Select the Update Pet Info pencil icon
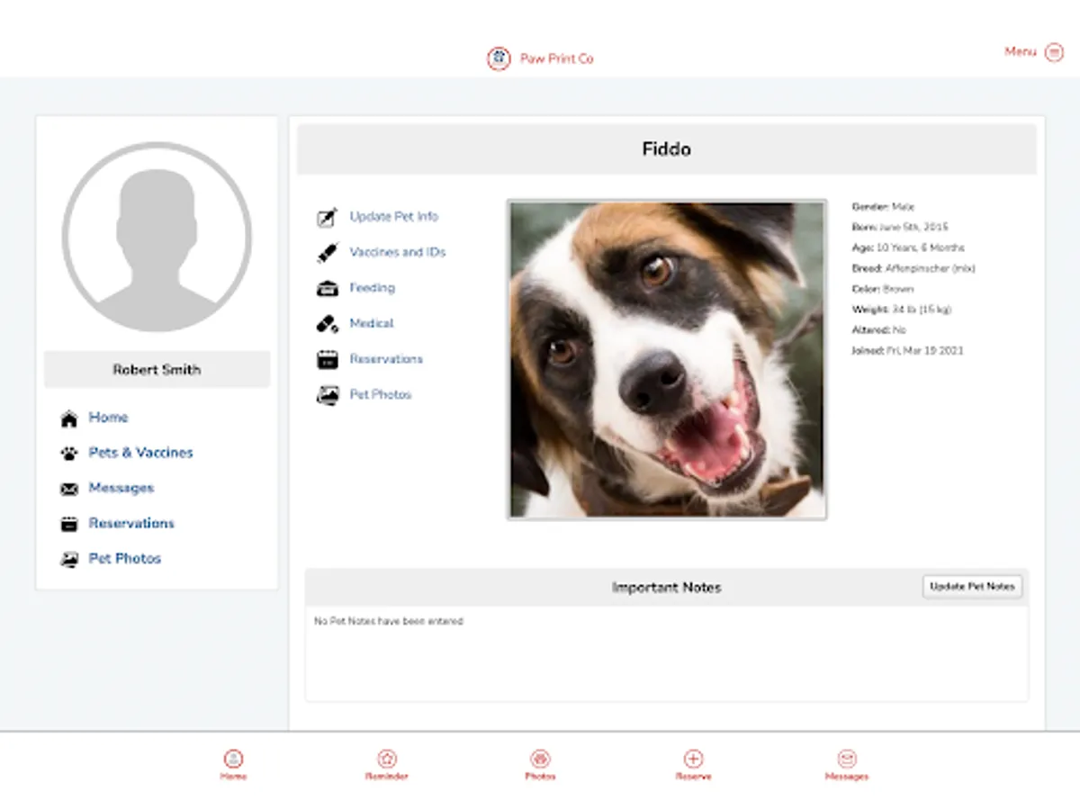Image resolution: width=1080 pixels, height=810 pixels. coord(327,216)
